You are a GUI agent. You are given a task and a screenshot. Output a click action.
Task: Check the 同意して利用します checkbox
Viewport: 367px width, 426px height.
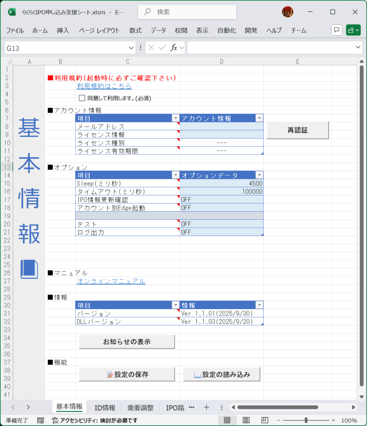tap(82, 98)
